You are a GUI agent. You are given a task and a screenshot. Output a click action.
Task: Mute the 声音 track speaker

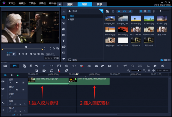click(x=15, y=104)
